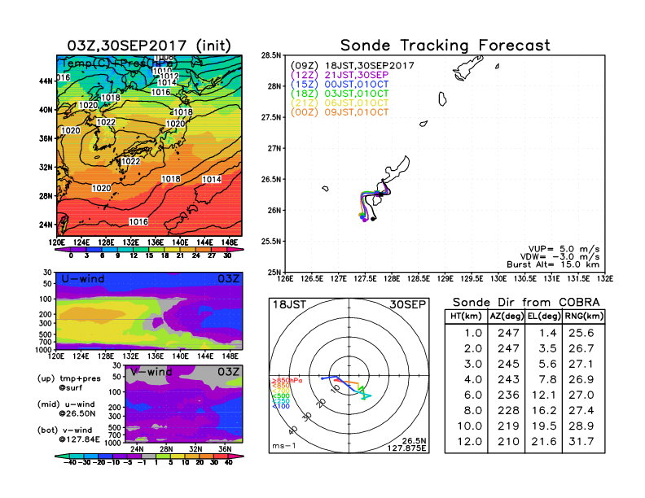
Task: Click the "03Z,30SEP2017 (init)" chart title
Action: (149, 46)
